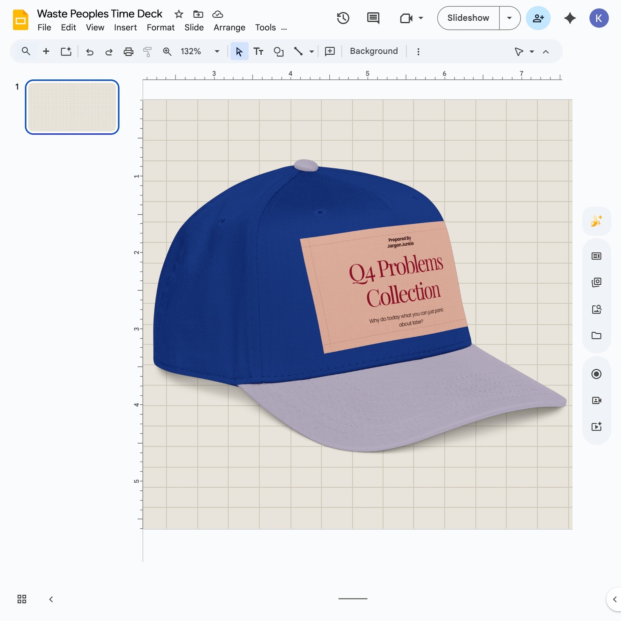Insert a text box
621x621 pixels.
(x=258, y=51)
